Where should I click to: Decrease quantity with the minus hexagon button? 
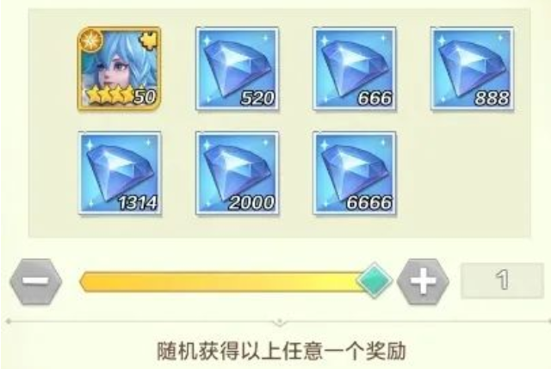point(36,281)
